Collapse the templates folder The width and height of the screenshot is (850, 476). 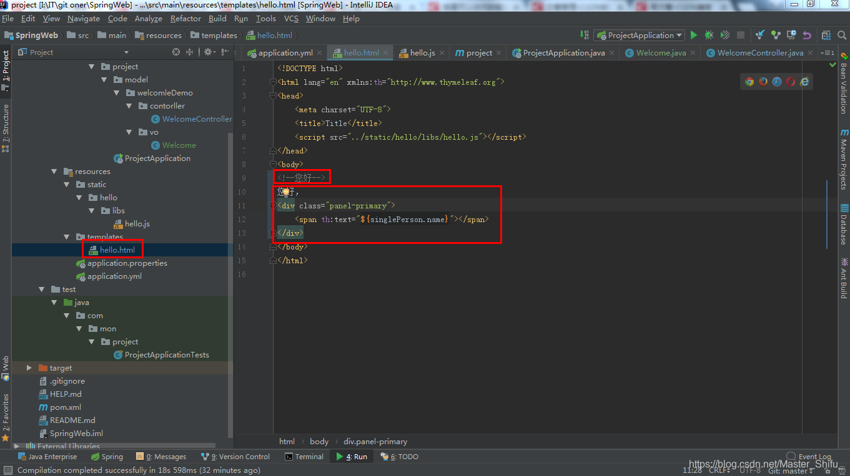coord(67,237)
